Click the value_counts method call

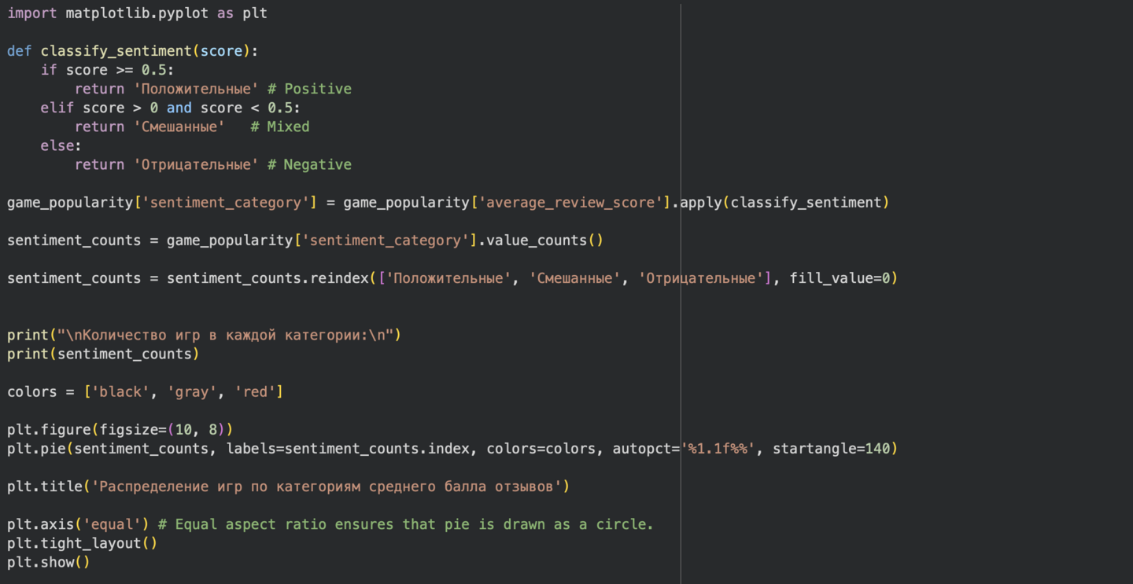coord(537,240)
